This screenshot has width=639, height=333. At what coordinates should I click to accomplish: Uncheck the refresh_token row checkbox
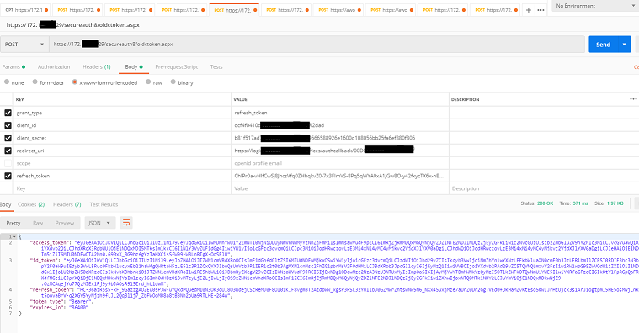(8, 176)
